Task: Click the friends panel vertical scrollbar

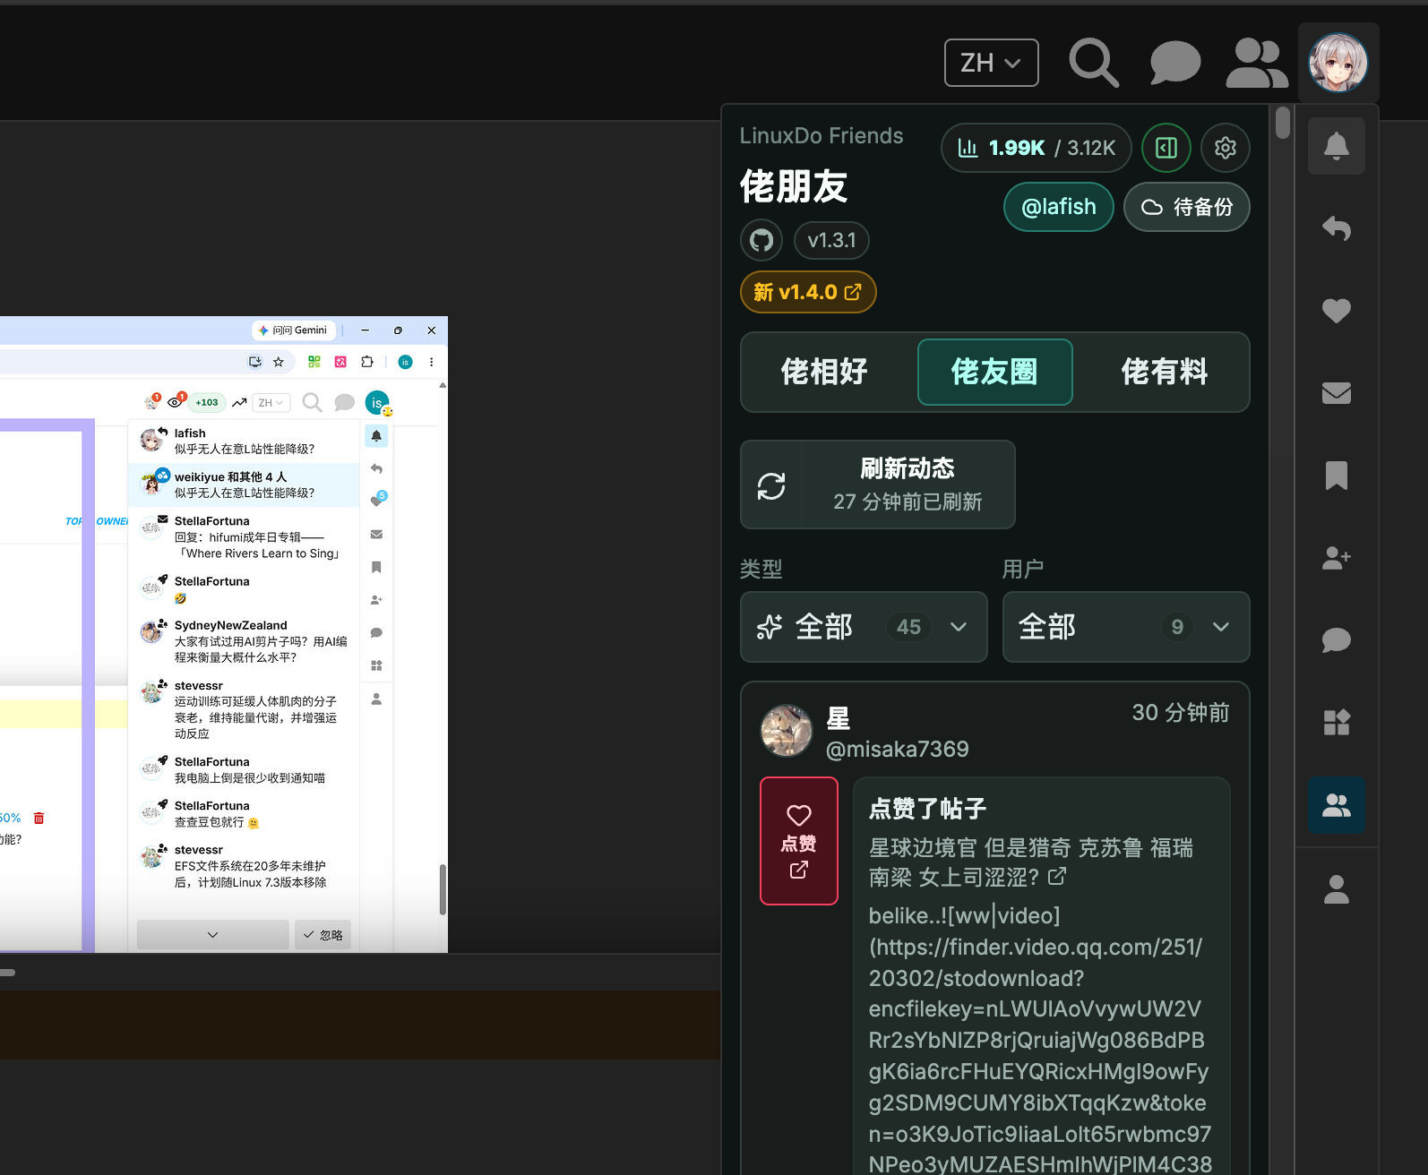Action: 1282,123
